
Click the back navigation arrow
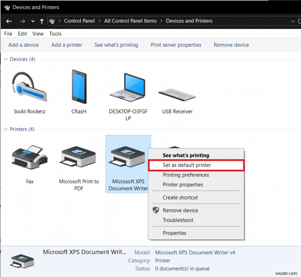click(9, 21)
